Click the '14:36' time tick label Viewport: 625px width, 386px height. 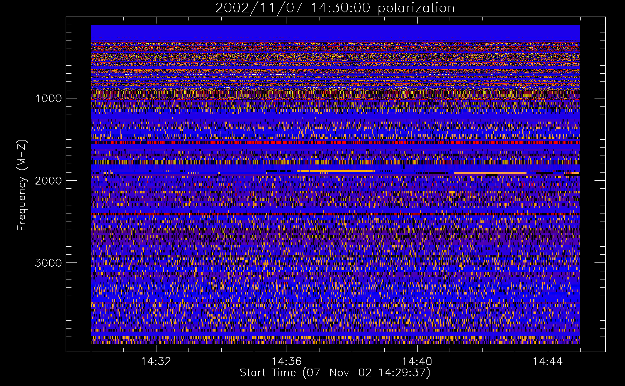287,361
